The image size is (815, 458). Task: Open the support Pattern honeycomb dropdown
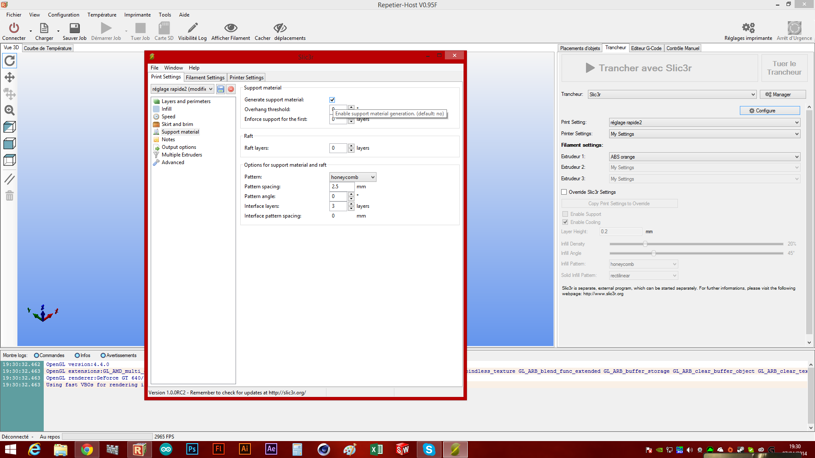pyautogui.click(x=353, y=177)
